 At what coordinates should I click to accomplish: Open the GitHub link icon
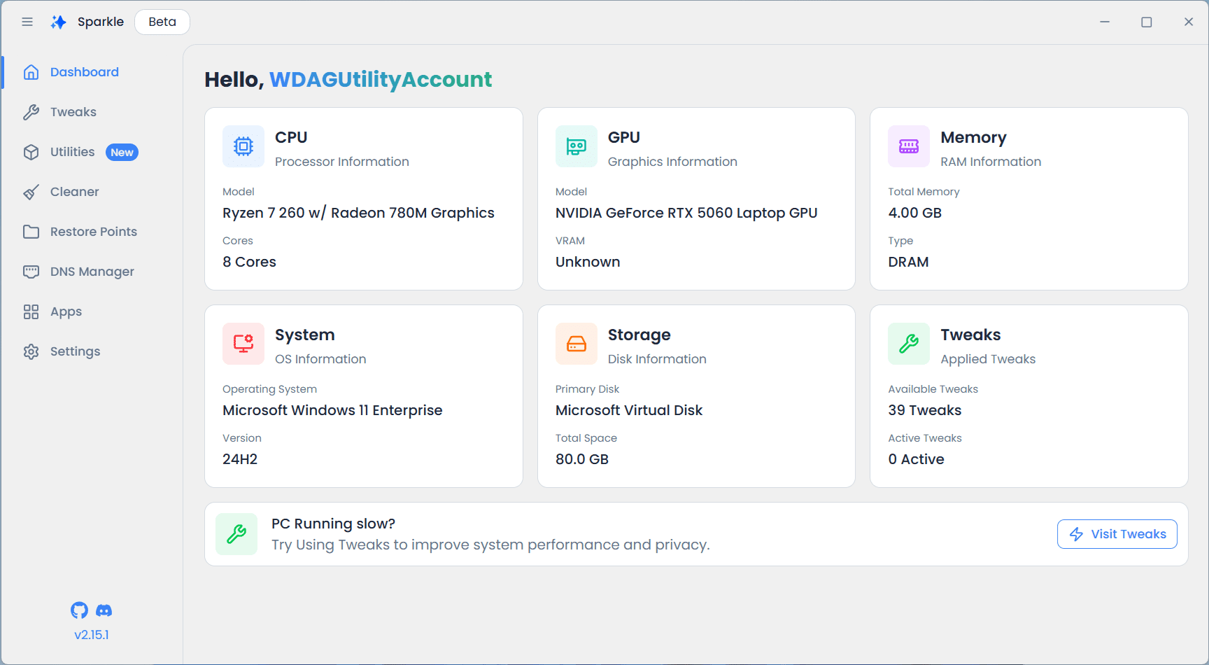[80, 610]
